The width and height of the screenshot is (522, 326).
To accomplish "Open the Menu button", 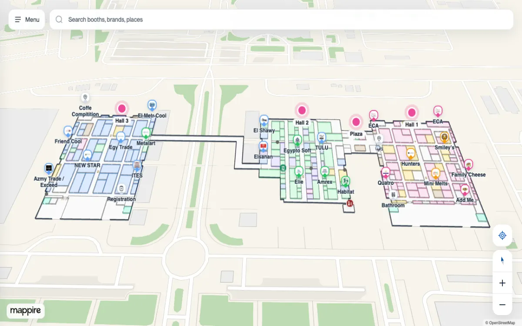I will click(x=27, y=20).
